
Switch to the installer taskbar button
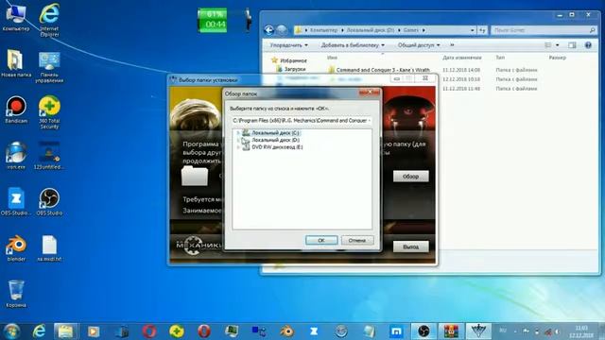[479, 331]
